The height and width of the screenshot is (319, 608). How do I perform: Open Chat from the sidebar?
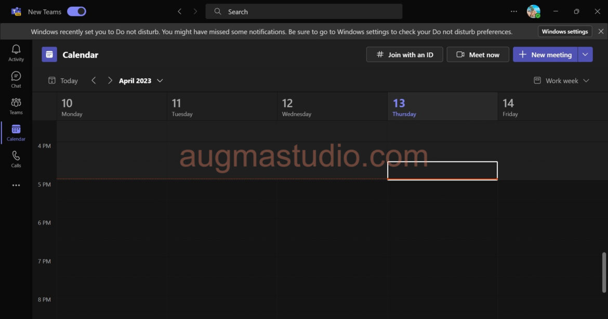pos(16,79)
